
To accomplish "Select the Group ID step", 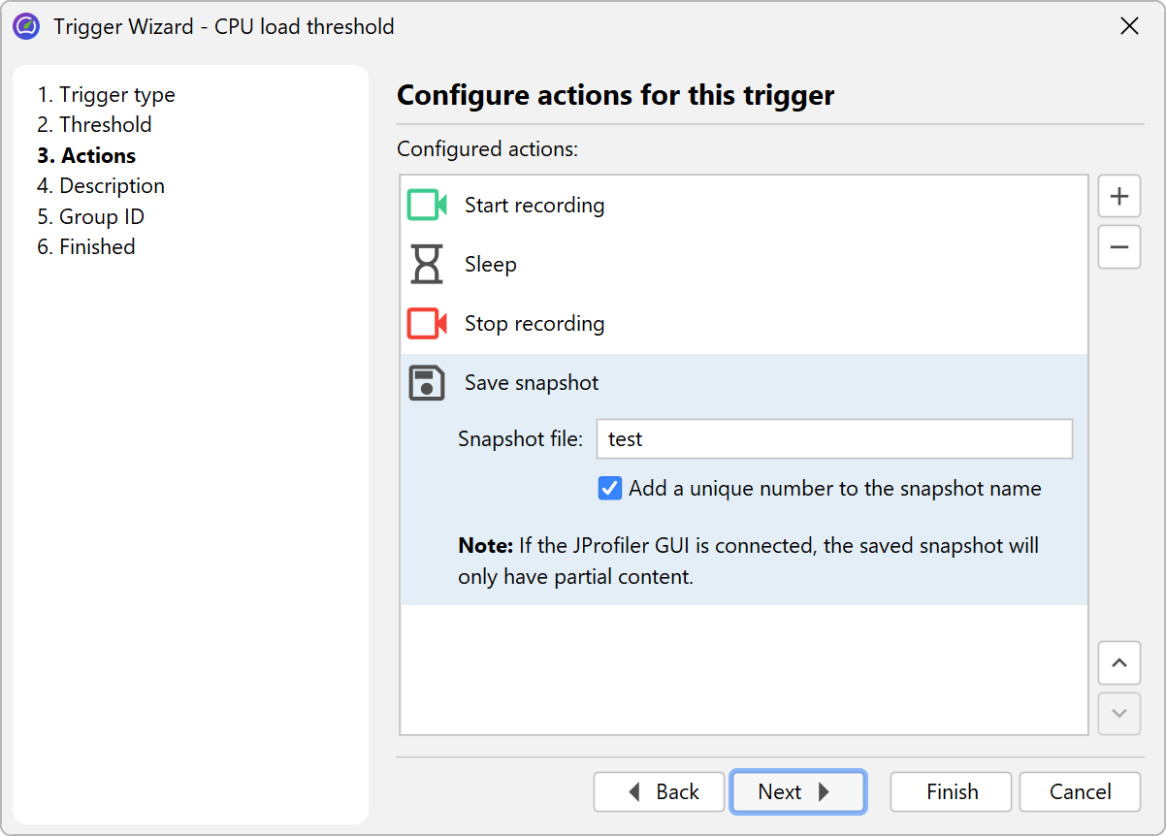I will [90, 217].
